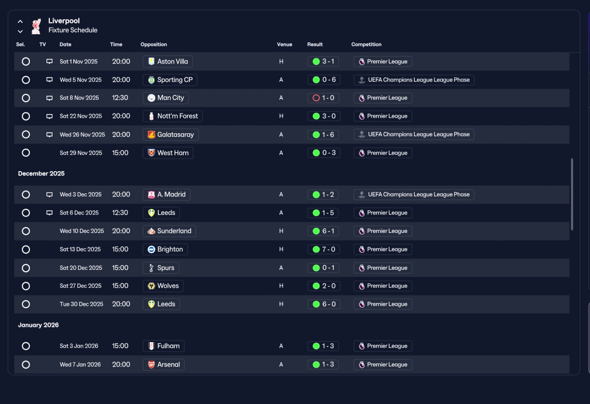
Task: Click the up chevron beside Liverpool
Action: 20,21
